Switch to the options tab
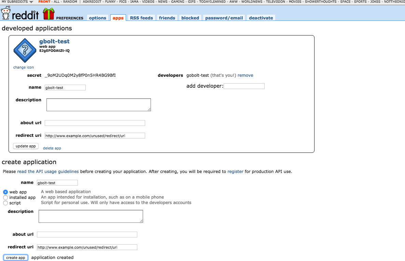The width and height of the screenshot is (405, 261). coord(98,18)
